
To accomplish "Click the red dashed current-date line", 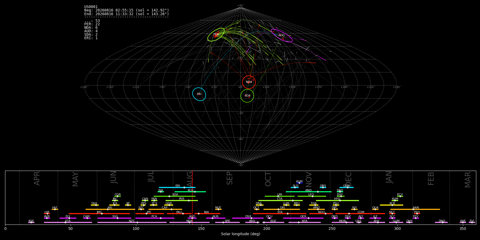I will pos(192,197).
